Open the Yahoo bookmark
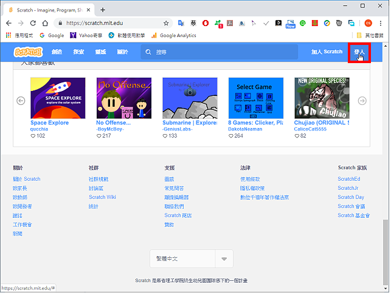 tap(86, 35)
